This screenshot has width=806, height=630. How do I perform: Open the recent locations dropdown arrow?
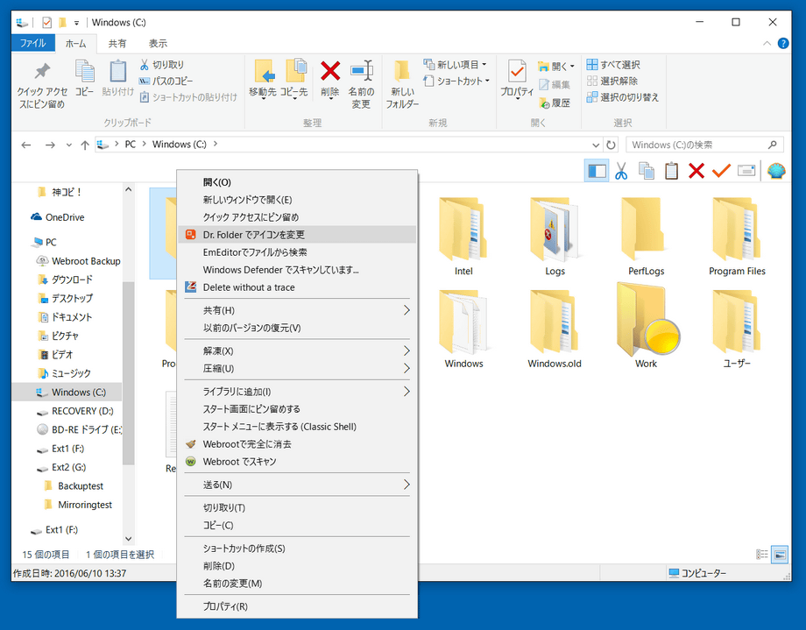pos(69,145)
